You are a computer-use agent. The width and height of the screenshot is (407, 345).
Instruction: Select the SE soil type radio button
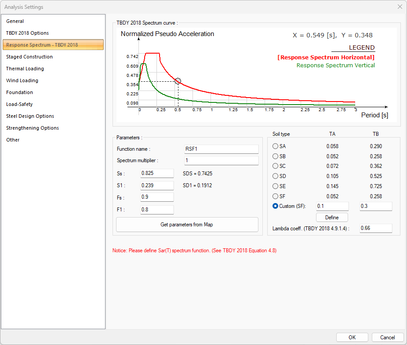276,186
